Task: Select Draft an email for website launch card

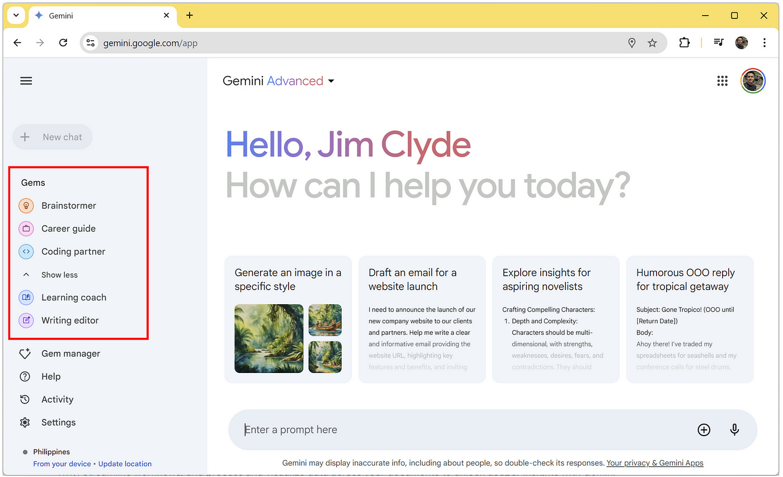Action: 422,319
